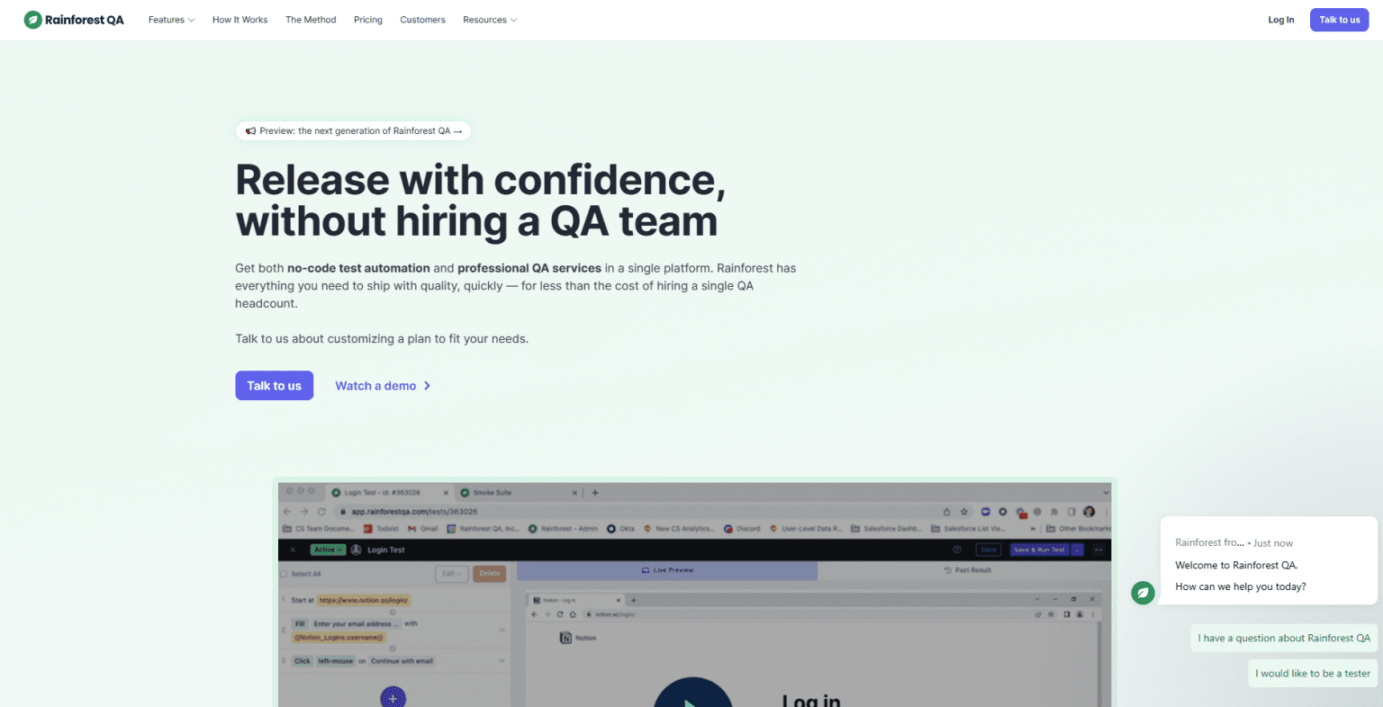This screenshot has width=1383, height=707.
Task: Click the Talk to us header button
Action: pyautogui.click(x=1339, y=19)
